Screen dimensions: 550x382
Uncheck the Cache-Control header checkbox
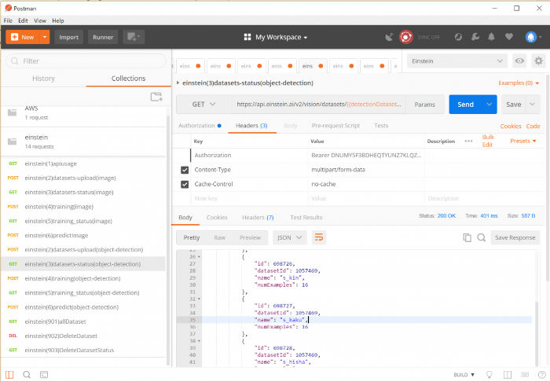pos(185,184)
